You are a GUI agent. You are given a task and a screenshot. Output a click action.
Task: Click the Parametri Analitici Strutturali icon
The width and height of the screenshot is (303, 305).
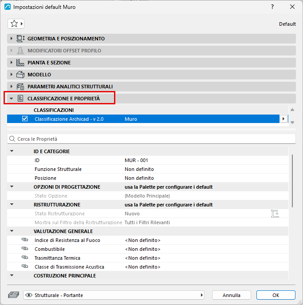[20, 87]
